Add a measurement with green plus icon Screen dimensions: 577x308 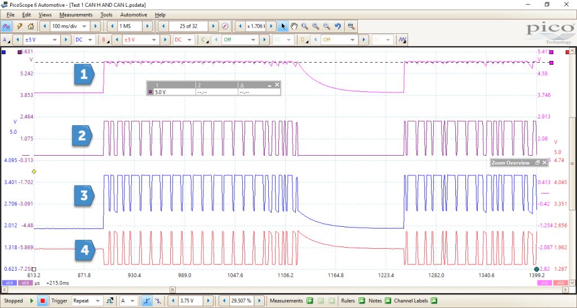coord(310,301)
